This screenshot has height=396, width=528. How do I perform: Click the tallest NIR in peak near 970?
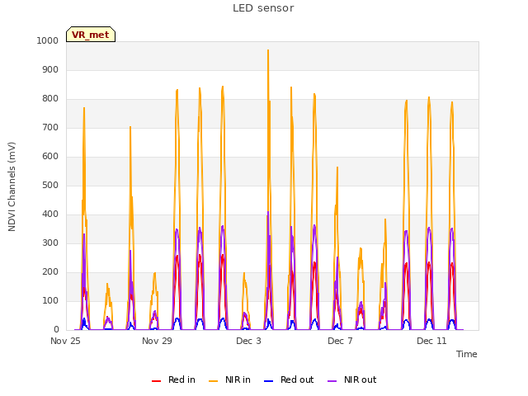point(268,50)
